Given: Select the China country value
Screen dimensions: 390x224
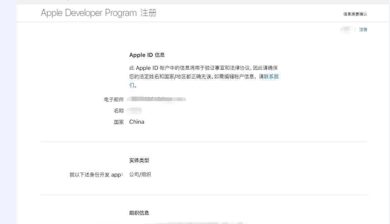Looking at the screenshot, I should pyautogui.click(x=137, y=122).
